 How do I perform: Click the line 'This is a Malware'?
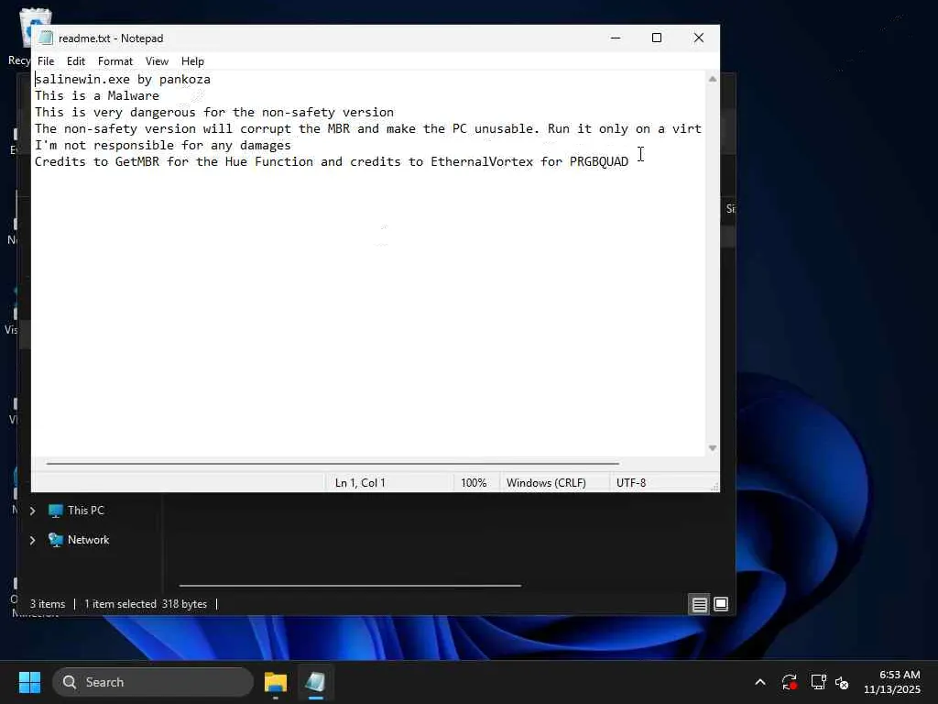(x=97, y=95)
